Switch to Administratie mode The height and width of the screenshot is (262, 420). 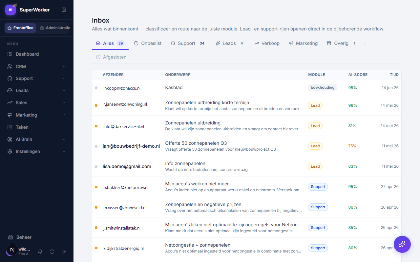click(54, 28)
